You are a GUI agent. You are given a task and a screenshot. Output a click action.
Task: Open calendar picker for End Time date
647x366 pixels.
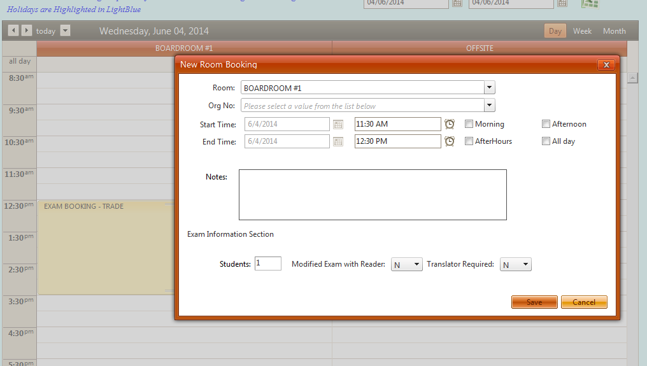point(338,141)
